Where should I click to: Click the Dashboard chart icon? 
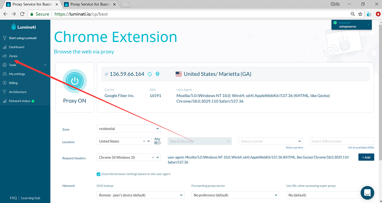[x=4, y=47]
